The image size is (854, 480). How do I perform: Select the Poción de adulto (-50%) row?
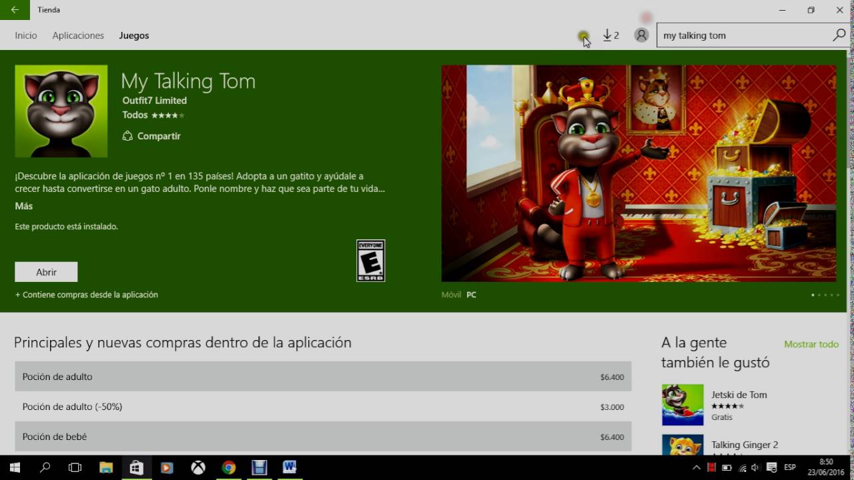(323, 407)
